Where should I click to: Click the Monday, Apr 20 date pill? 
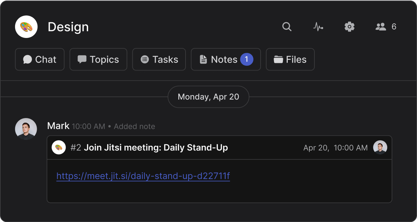[208, 97]
